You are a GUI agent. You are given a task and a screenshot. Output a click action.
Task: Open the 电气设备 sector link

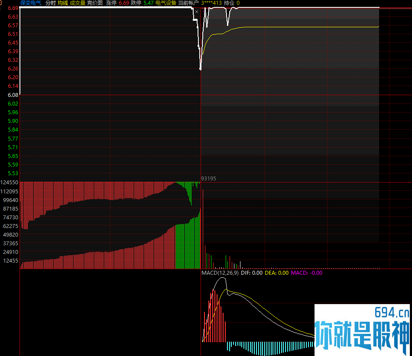[166, 3]
